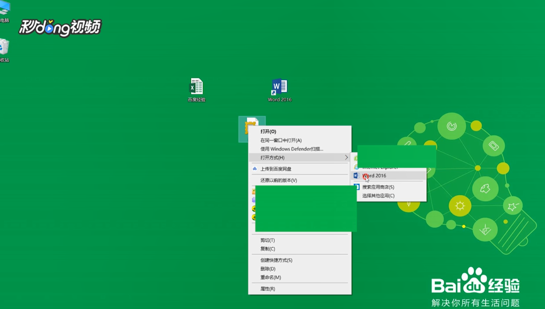
Task: Open 属性(R) properties entry
Action: [x=300, y=289]
